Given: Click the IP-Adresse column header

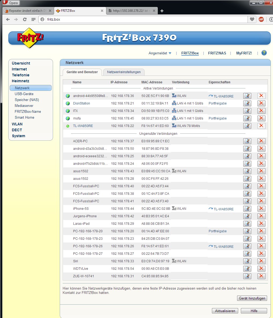Looking at the screenshot, I should tap(119, 82).
